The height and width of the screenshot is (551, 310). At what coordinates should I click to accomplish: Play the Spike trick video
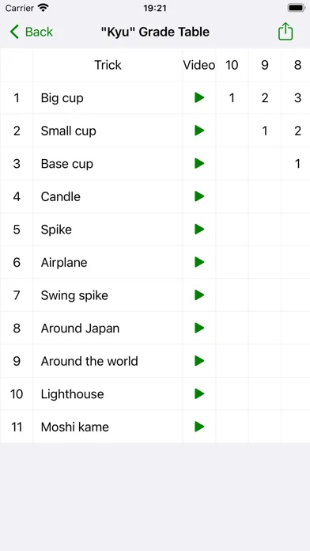point(199,230)
